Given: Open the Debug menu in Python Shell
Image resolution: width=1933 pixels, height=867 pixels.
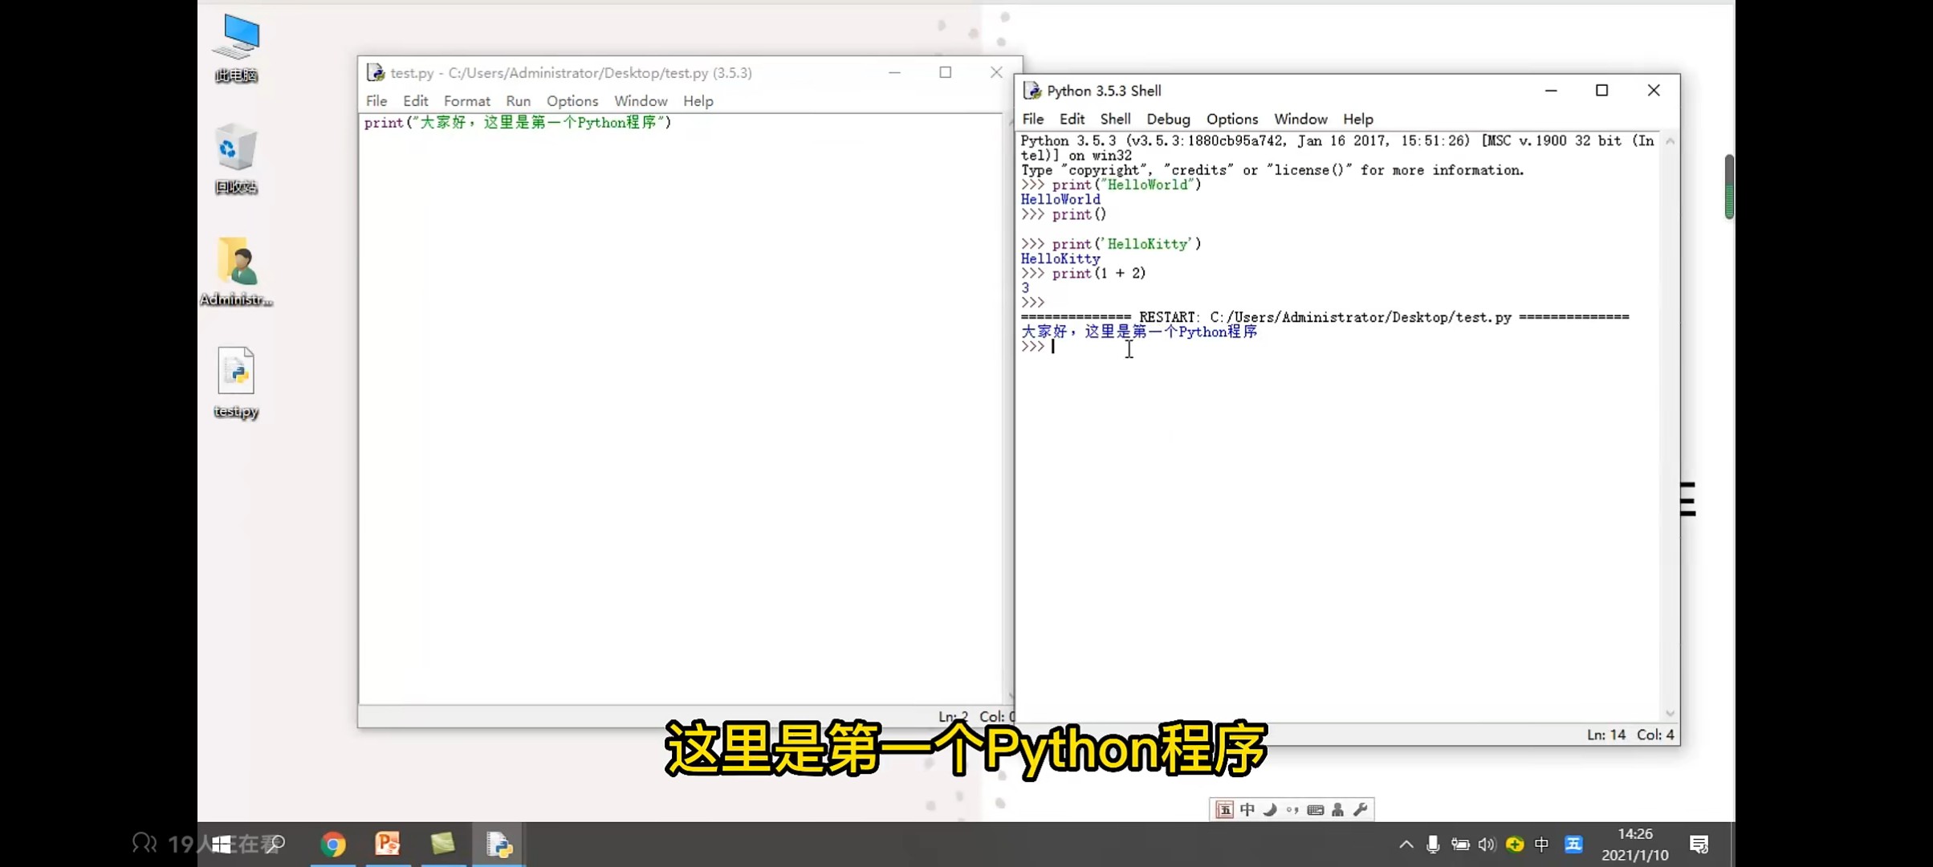Looking at the screenshot, I should point(1168,119).
